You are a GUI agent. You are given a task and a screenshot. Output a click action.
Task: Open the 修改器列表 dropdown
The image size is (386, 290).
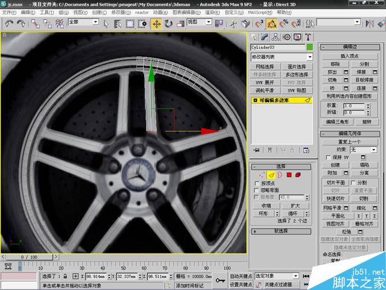click(310, 57)
